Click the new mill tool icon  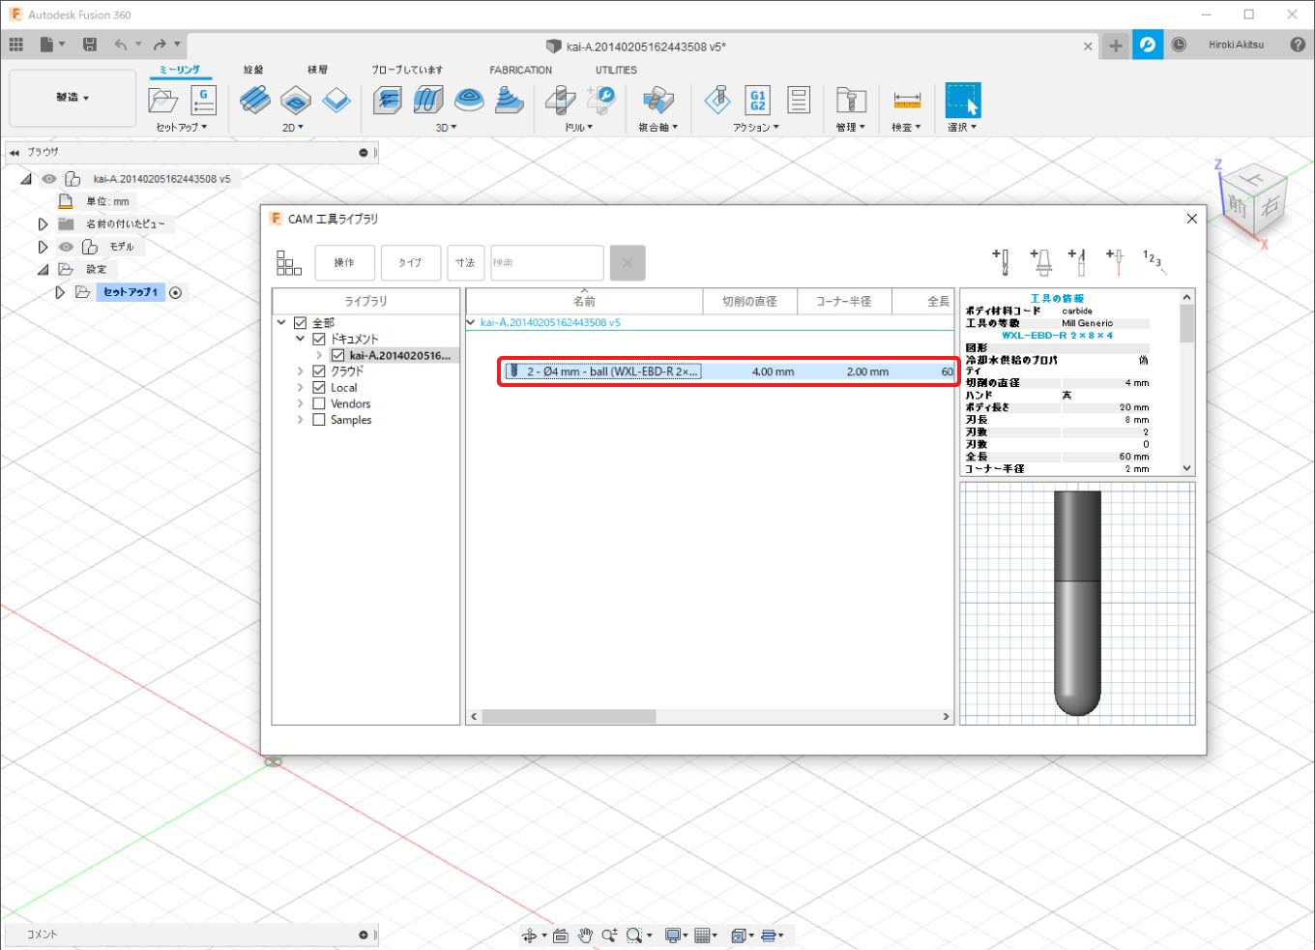tap(1001, 261)
